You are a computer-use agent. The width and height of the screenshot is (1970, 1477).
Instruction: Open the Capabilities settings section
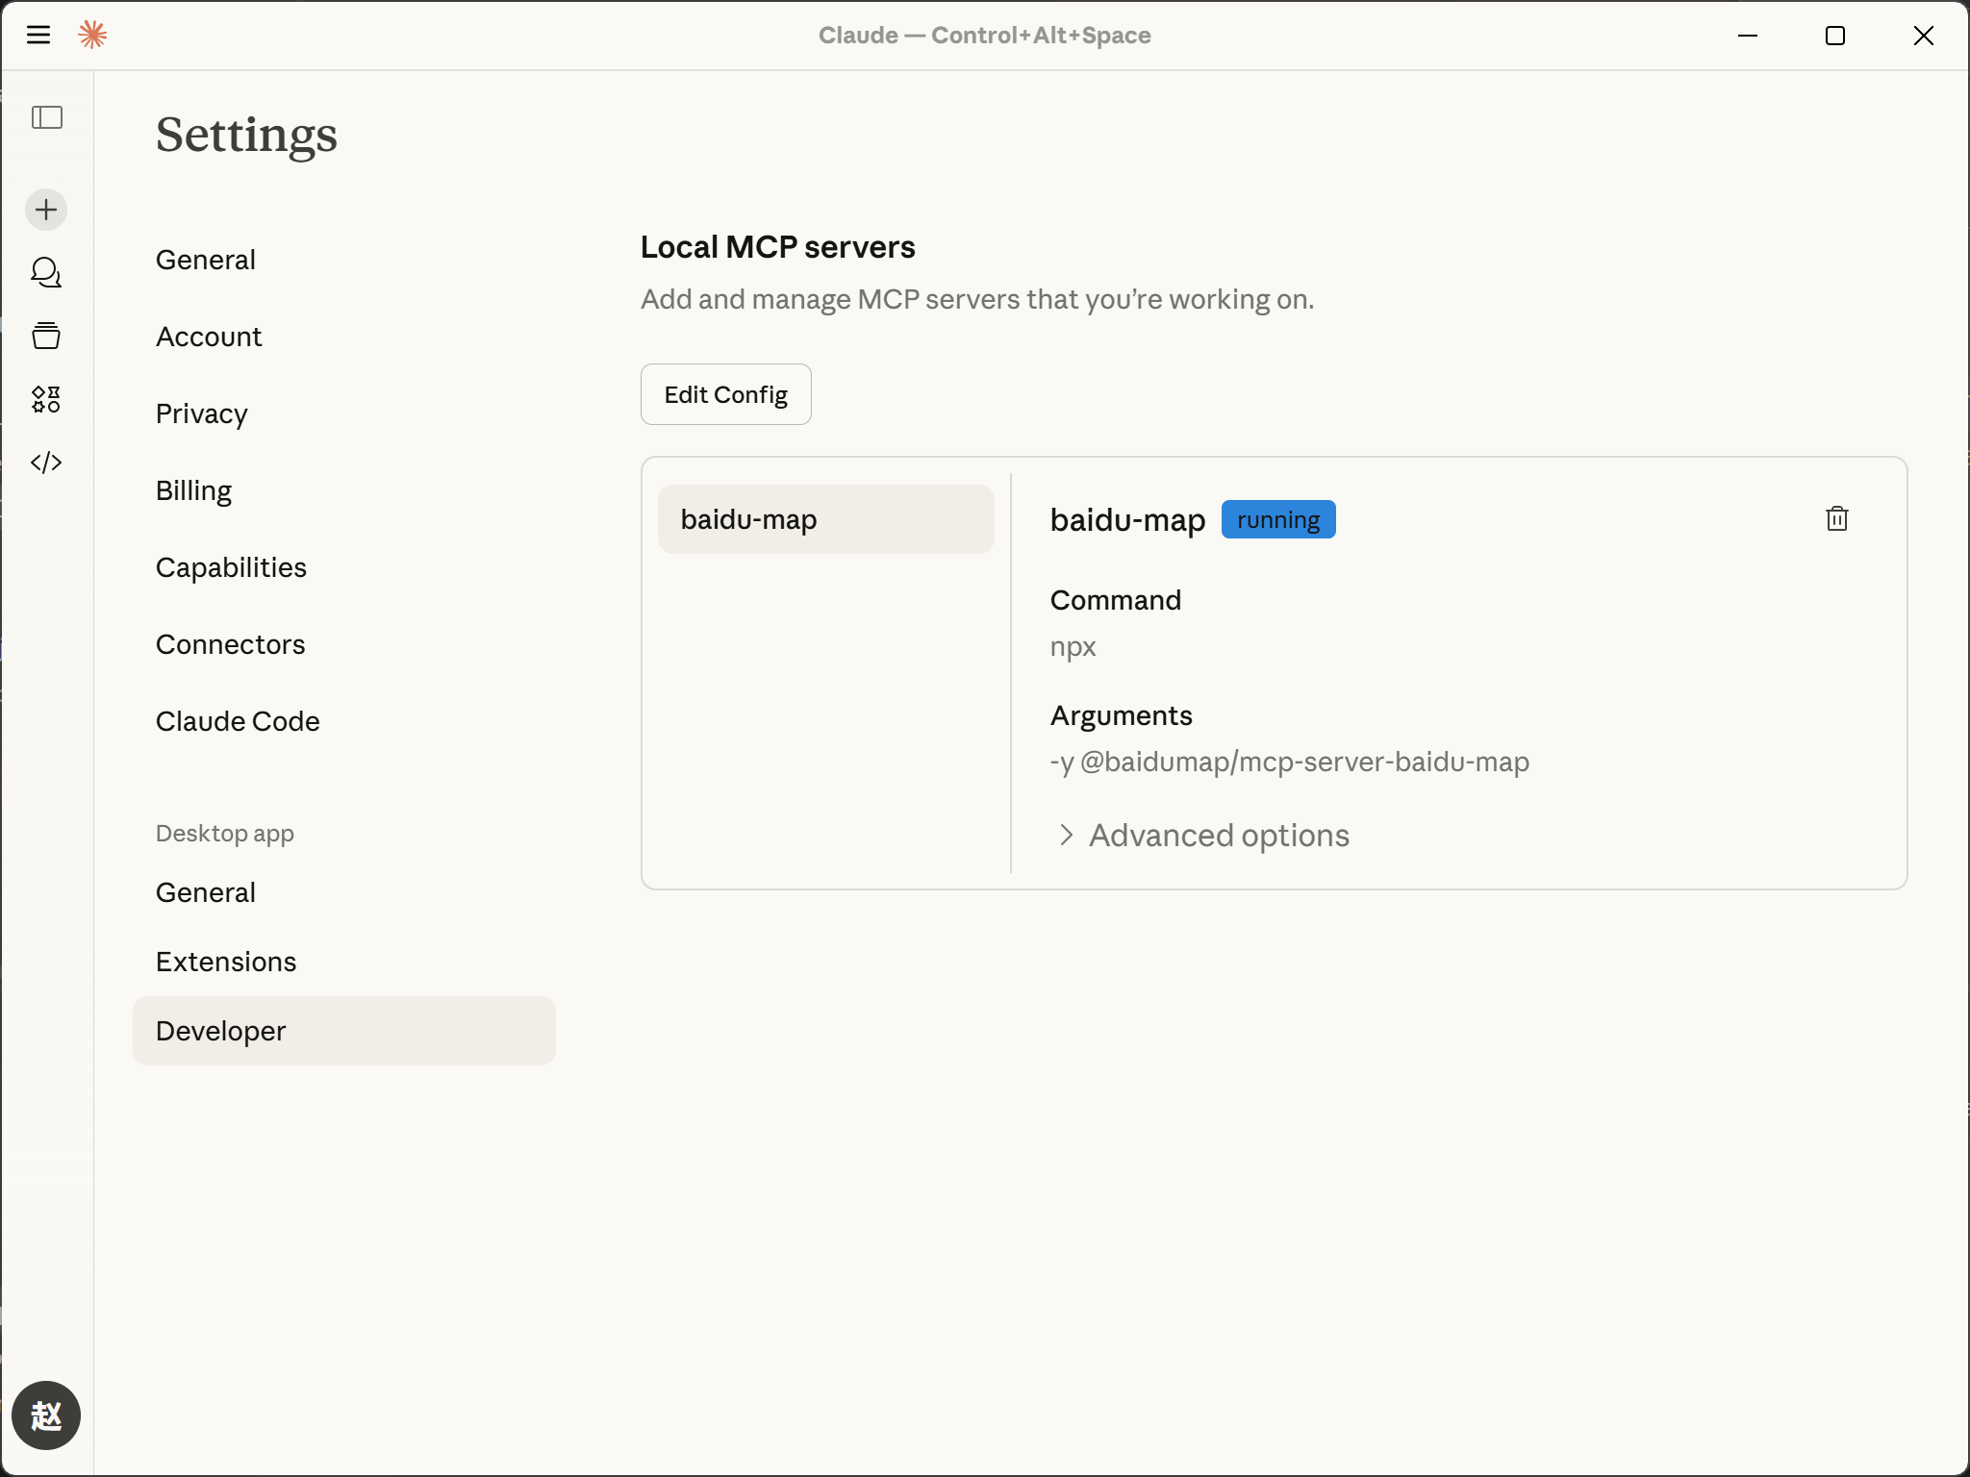coord(231,567)
